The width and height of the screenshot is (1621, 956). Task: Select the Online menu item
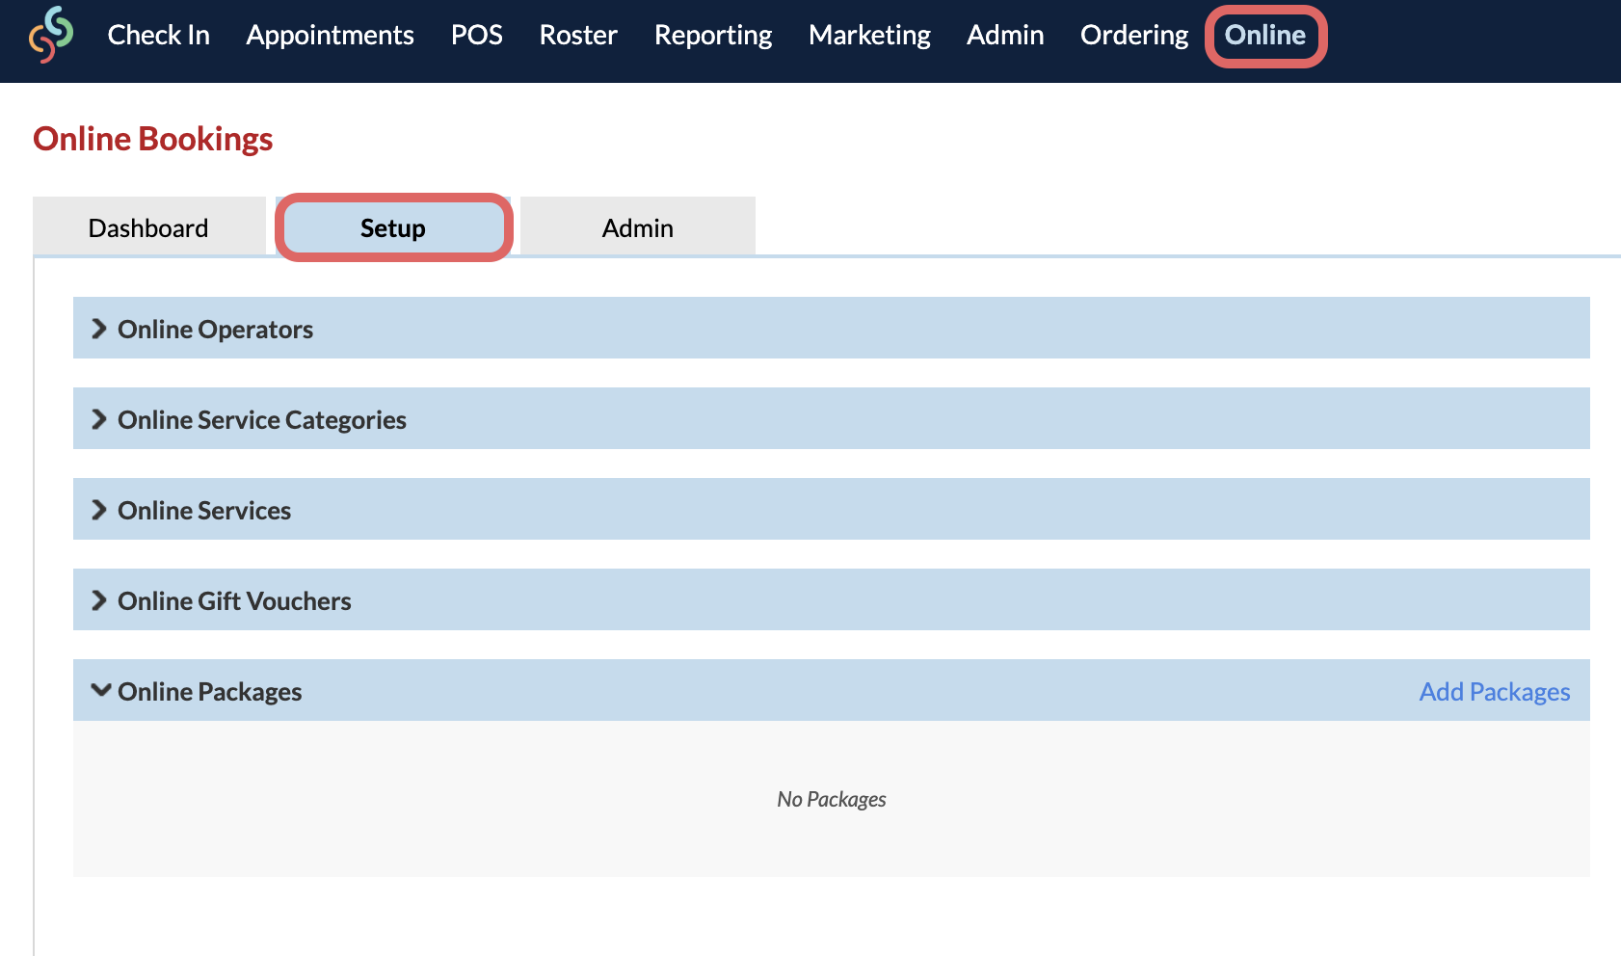pos(1265,36)
